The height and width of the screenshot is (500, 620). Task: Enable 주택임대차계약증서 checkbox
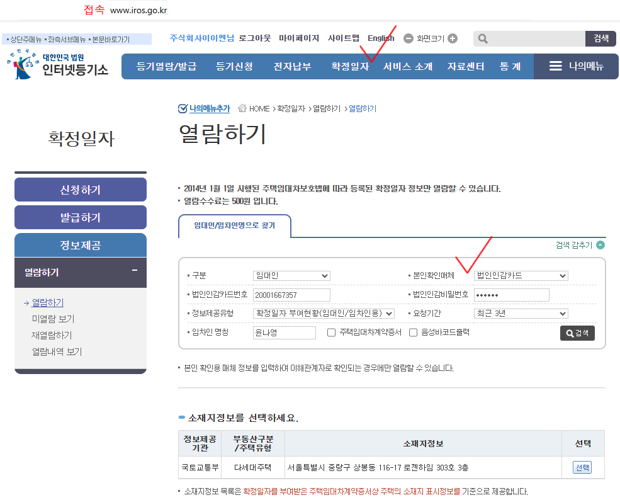[331, 332]
